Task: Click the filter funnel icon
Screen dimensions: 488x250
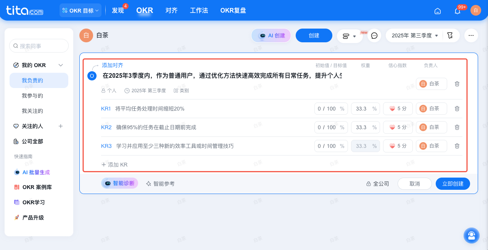Action: 450,35
